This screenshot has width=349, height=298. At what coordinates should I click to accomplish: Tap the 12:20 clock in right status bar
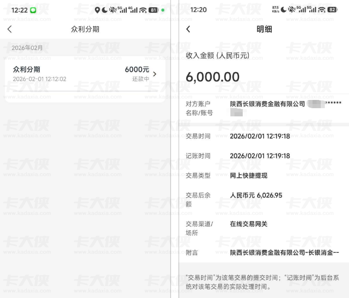coord(198,10)
